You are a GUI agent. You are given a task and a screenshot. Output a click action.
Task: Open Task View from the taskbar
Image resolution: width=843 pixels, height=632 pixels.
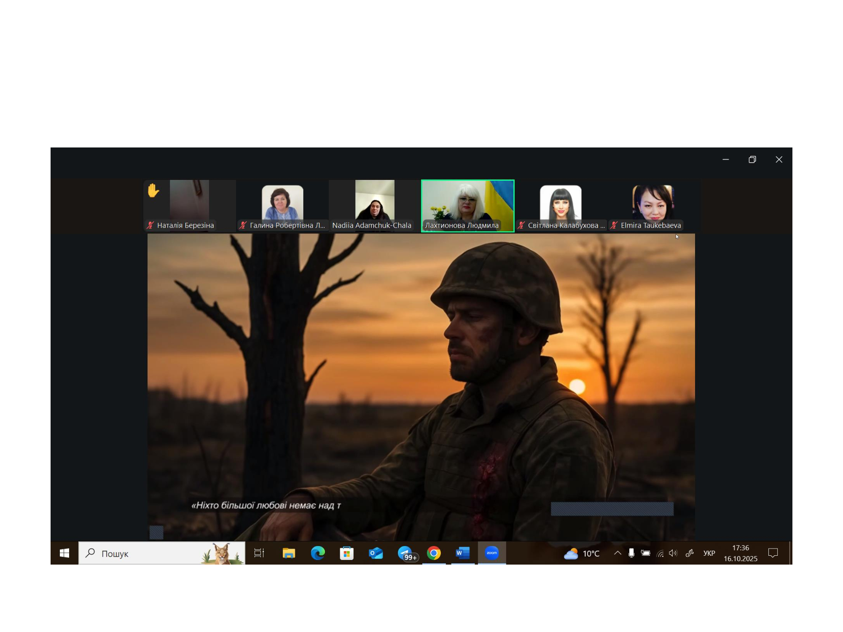tap(259, 553)
